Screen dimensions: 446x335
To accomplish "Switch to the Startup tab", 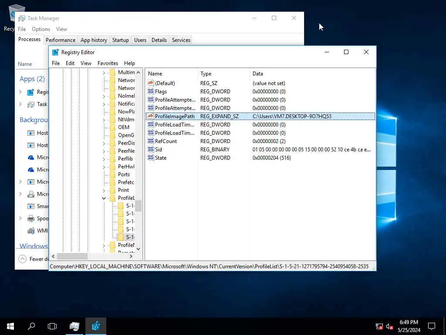I will click(121, 40).
